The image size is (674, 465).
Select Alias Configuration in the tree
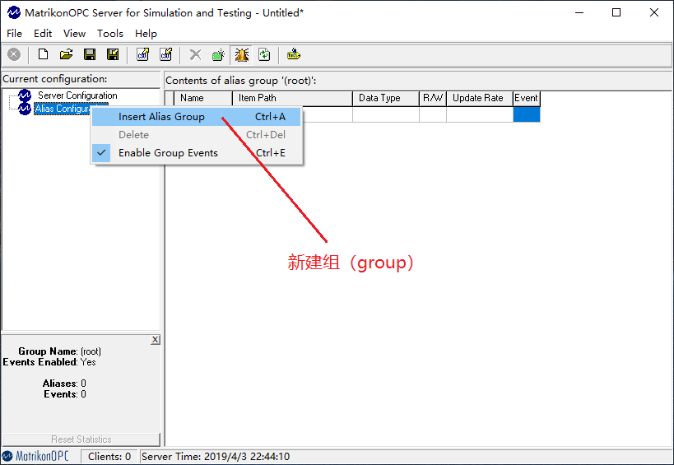[63, 109]
